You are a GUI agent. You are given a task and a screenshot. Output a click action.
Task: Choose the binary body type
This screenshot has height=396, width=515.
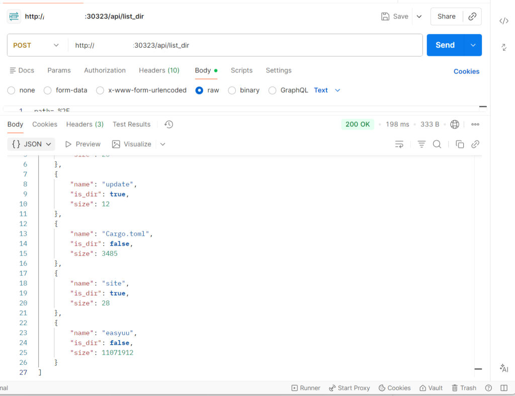tap(232, 91)
